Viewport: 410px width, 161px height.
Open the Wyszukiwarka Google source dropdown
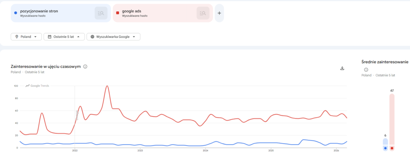[x=113, y=37]
